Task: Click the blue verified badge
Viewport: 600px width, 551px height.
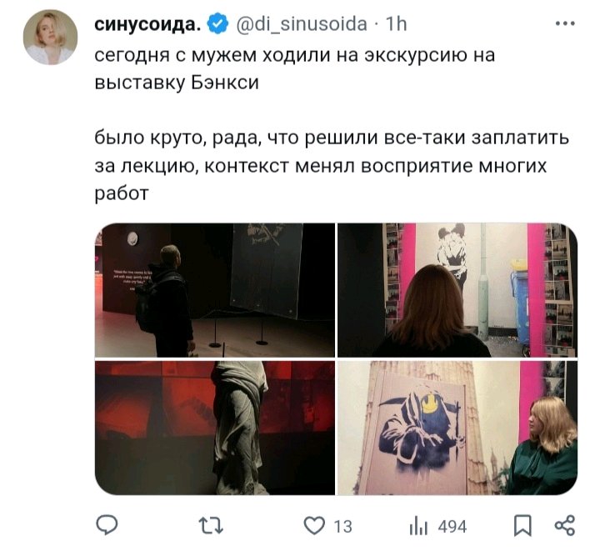Action: (217, 24)
